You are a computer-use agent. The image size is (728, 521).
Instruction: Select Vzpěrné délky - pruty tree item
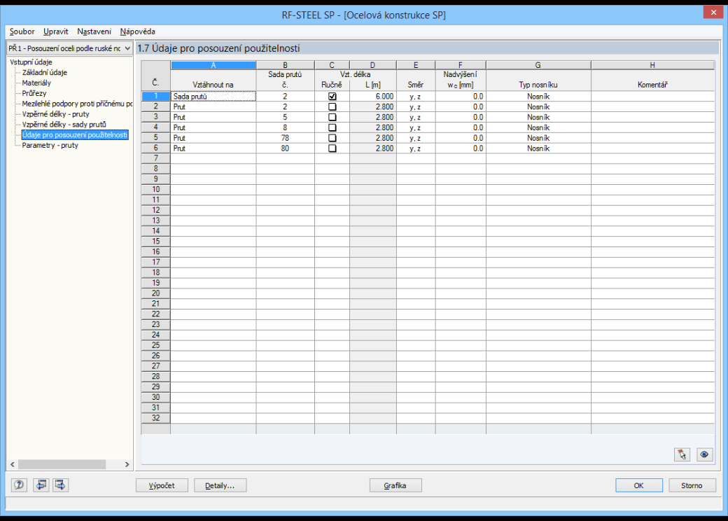[x=55, y=113]
